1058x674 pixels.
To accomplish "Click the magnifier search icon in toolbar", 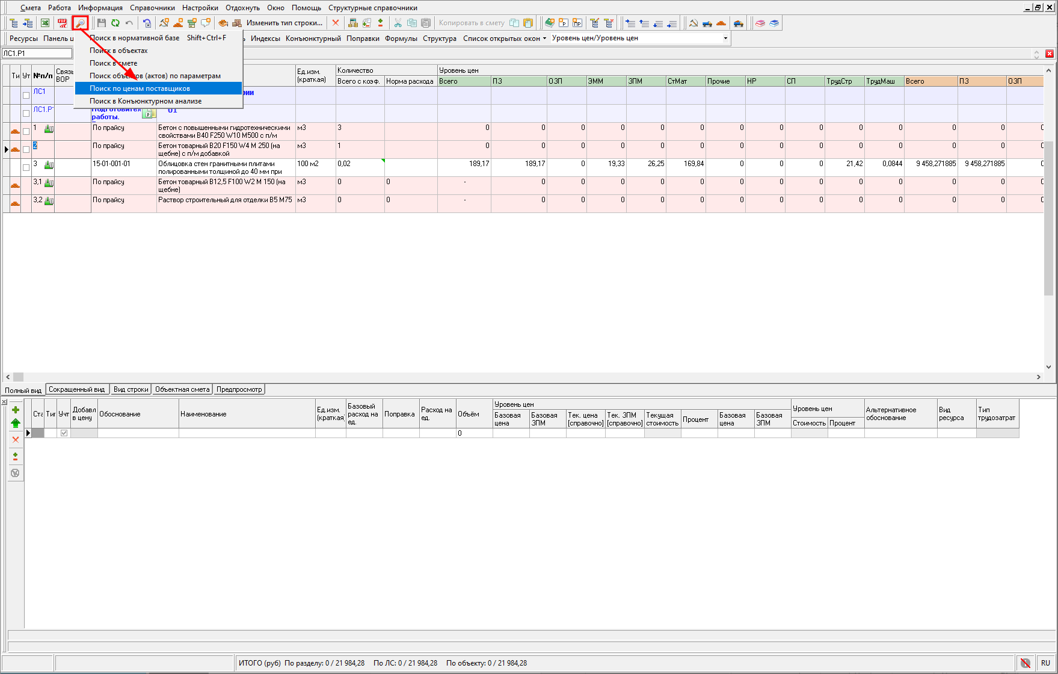I will tap(80, 23).
